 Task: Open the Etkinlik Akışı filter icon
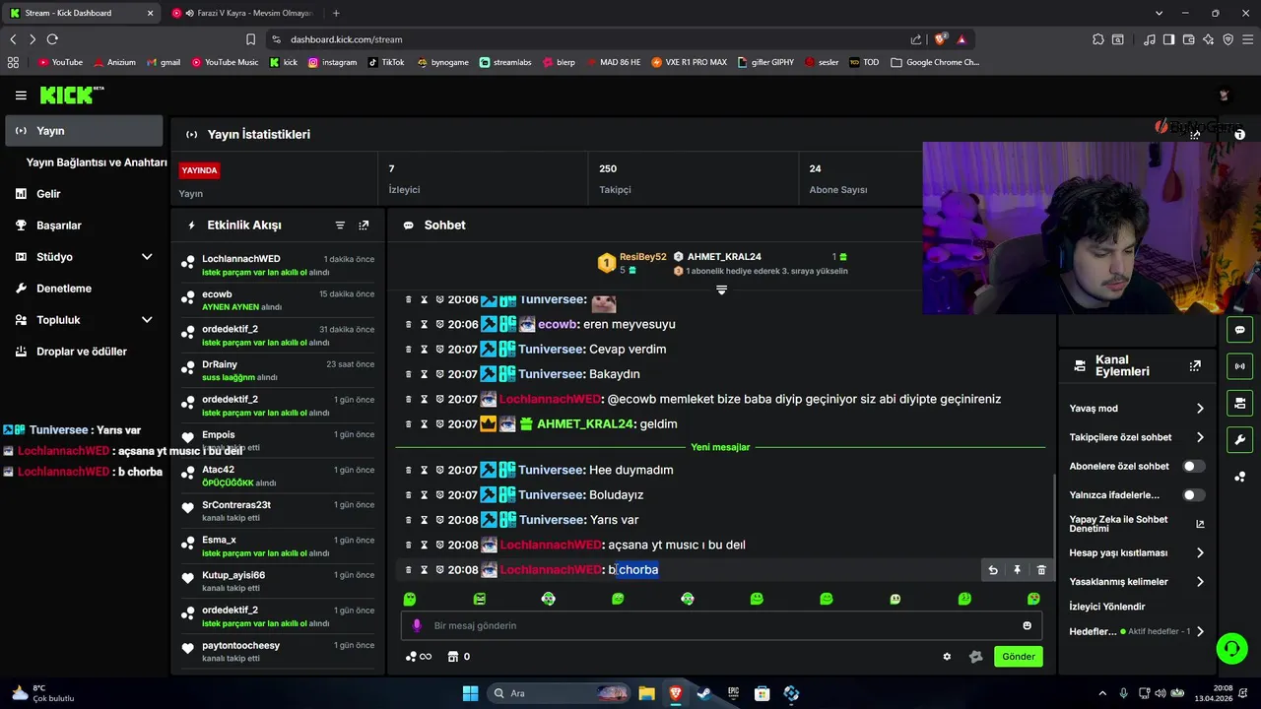click(340, 226)
